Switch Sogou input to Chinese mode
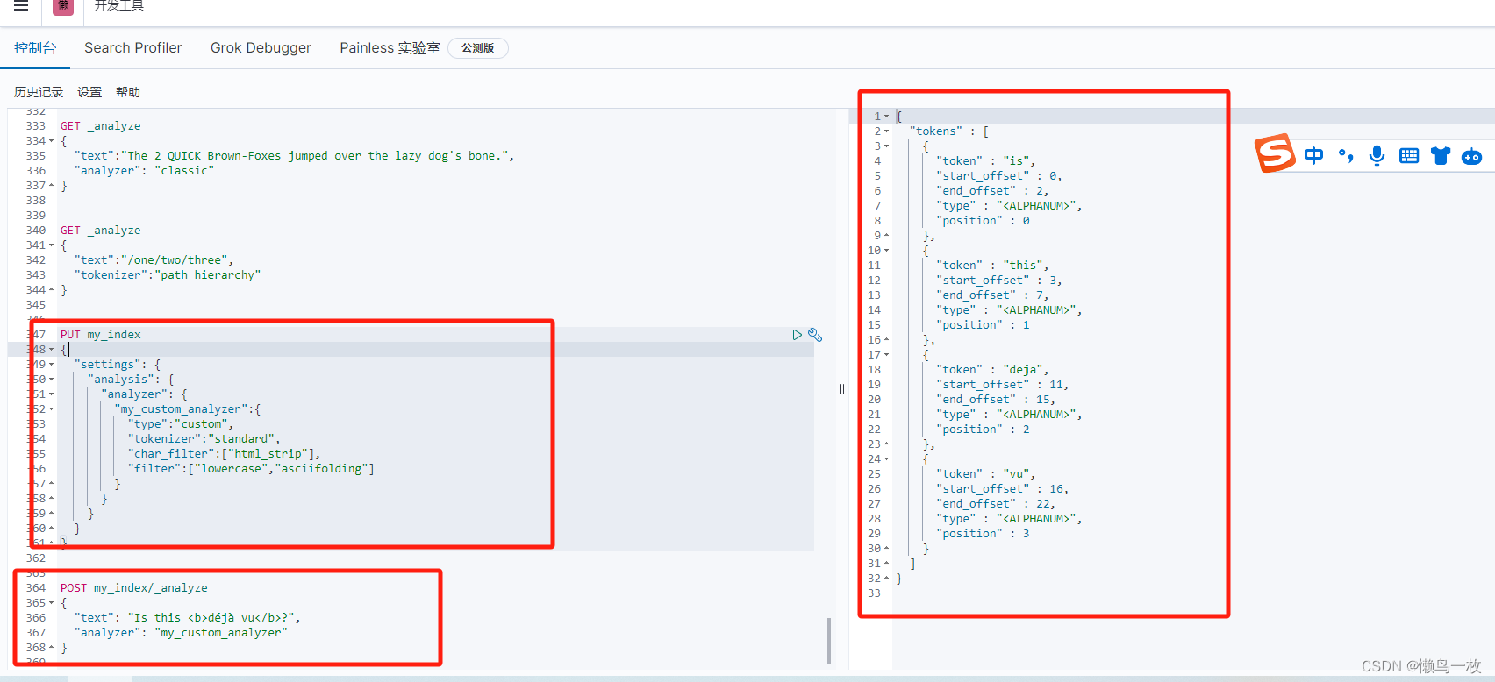The image size is (1495, 682). [1313, 156]
